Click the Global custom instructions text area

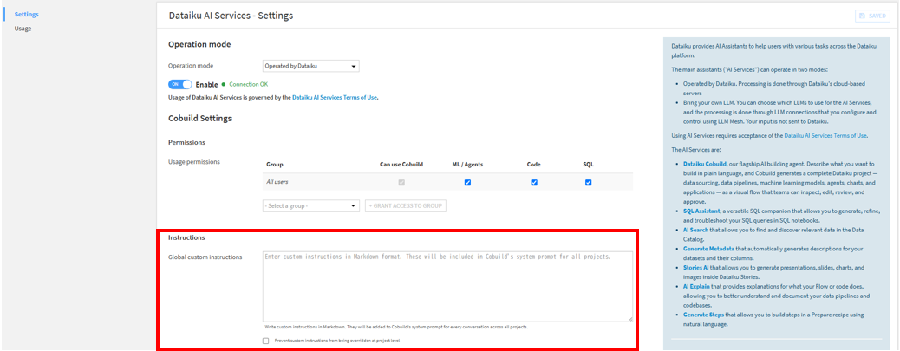point(447,286)
